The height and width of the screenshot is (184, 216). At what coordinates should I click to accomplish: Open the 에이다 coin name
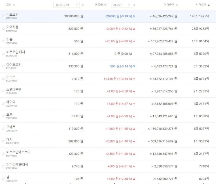[11, 102]
